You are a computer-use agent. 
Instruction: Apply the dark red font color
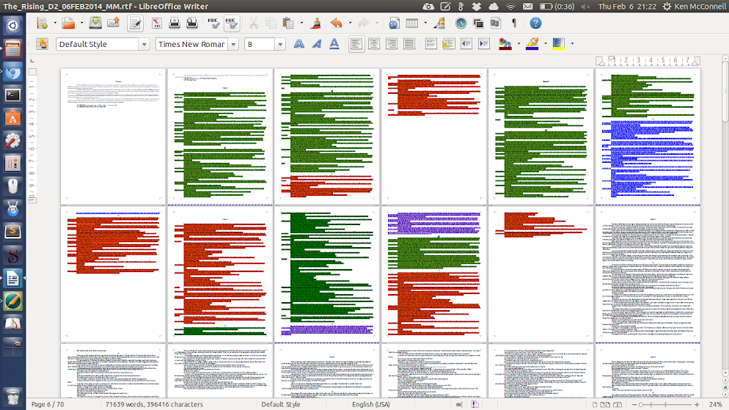click(505, 44)
